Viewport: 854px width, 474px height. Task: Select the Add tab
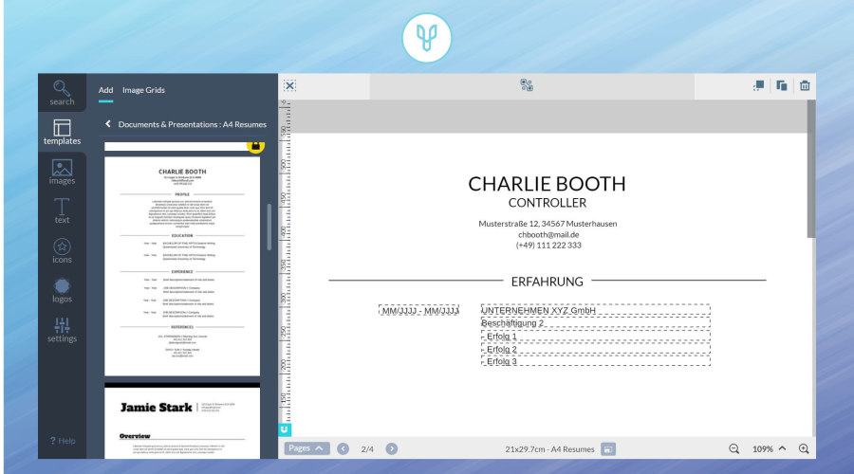tap(105, 90)
